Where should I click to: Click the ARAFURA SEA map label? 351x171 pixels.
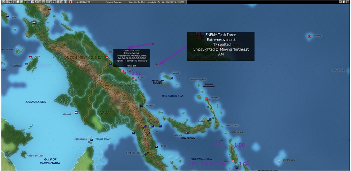tap(36, 102)
